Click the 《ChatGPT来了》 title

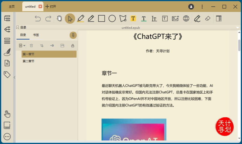[x=158, y=37]
